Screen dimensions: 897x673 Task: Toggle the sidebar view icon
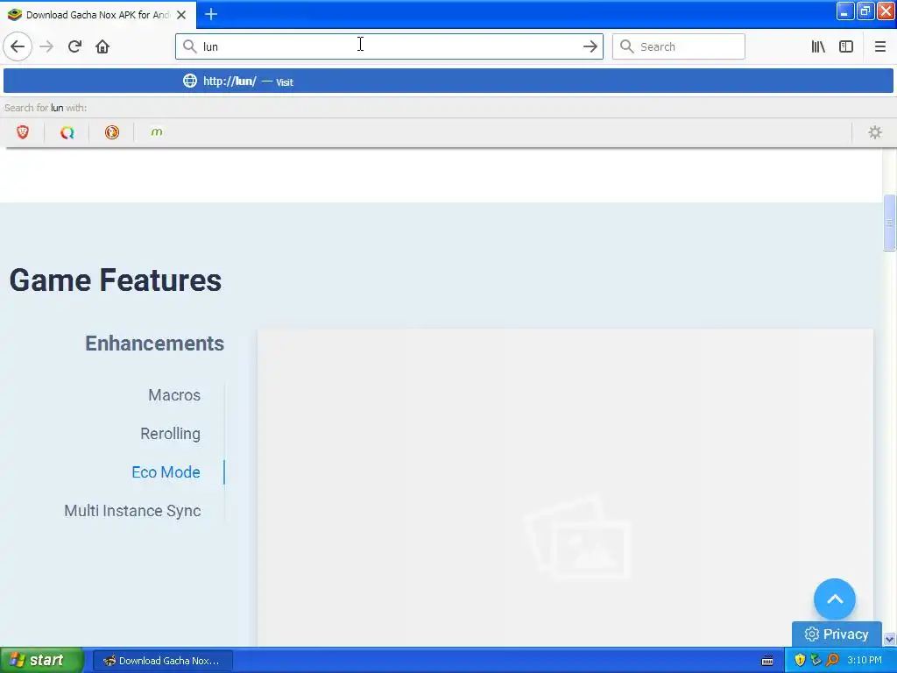tap(846, 46)
